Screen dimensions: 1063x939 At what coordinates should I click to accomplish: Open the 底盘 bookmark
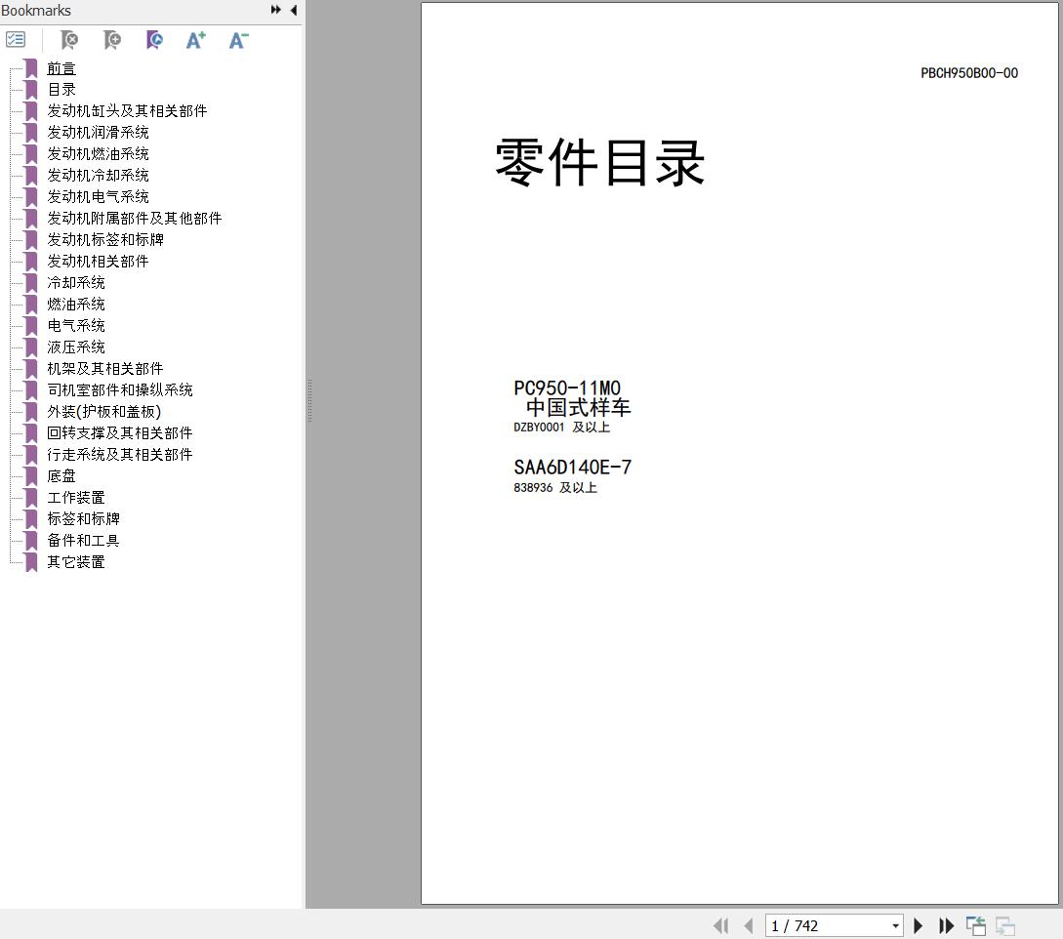(61, 476)
